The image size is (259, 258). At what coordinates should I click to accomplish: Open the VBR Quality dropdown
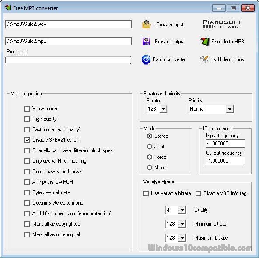click(x=182, y=210)
